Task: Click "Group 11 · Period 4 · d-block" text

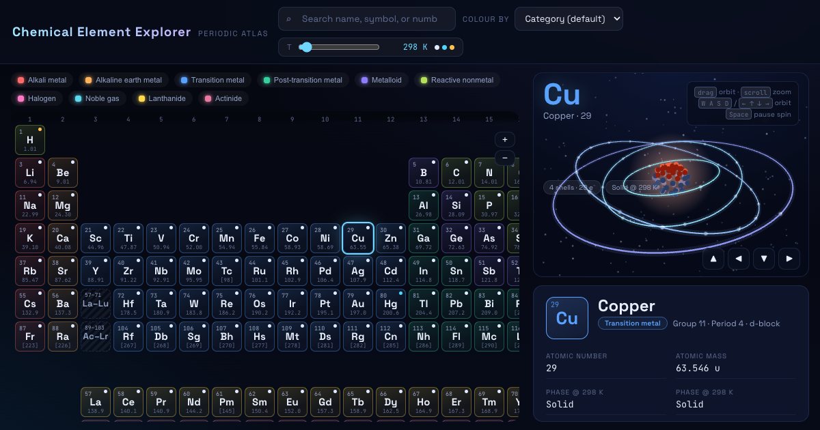Action: click(726, 324)
